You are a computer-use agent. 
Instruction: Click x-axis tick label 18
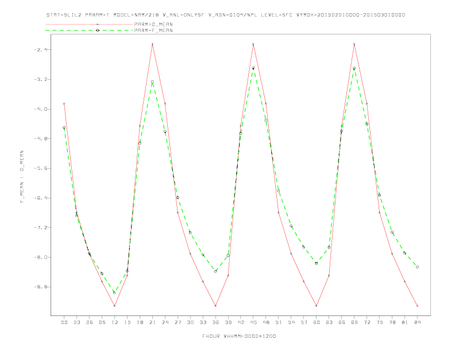140,322
